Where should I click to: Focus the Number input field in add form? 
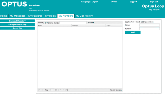pyautogui.click(x=149, y=29)
